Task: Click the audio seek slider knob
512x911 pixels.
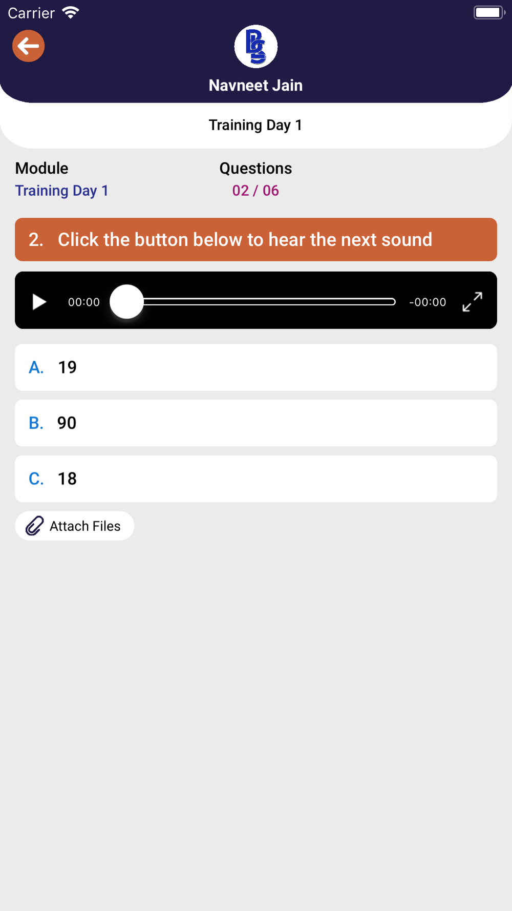Action: 127,302
